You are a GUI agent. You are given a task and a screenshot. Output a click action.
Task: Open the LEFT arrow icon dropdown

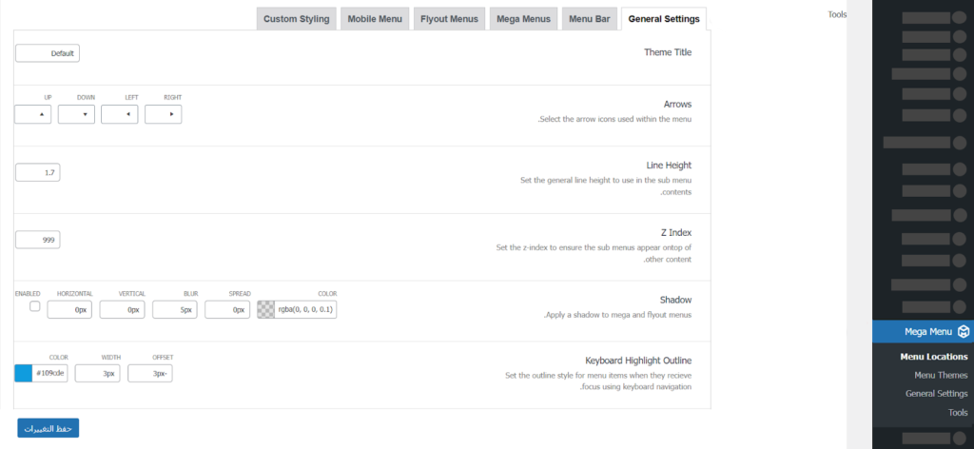point(120,114)
